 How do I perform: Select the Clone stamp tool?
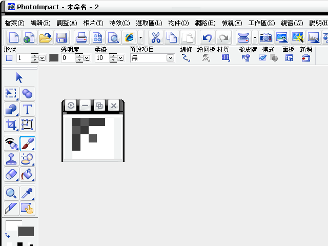(11, 159)
